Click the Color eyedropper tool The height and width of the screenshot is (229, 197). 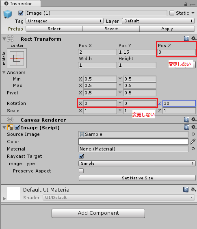pyautogui.click(x=193, y=142)
